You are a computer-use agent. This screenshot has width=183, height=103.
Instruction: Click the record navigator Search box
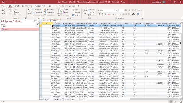(x=75, y=99)
